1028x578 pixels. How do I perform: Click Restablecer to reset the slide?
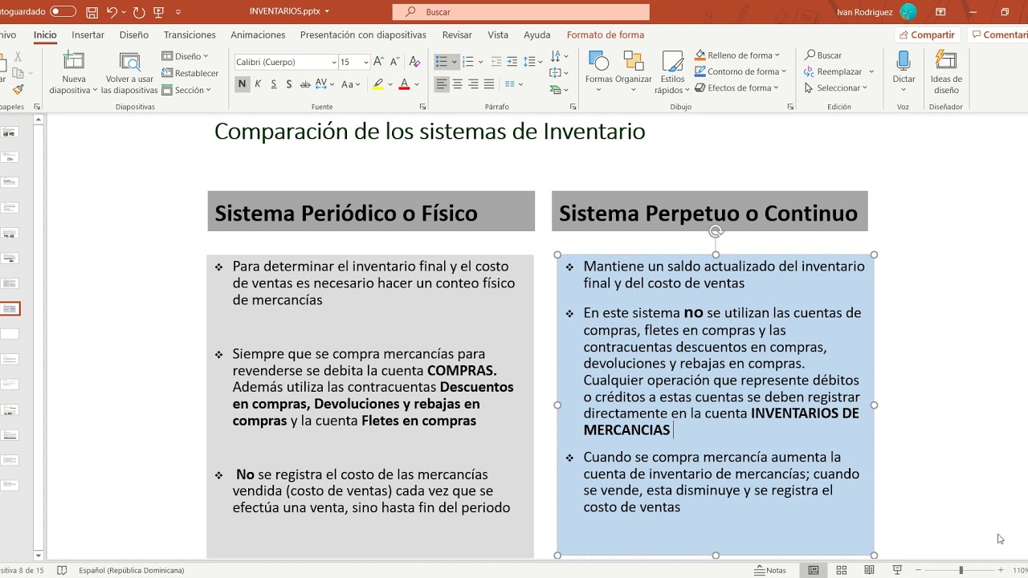point(190,73)
